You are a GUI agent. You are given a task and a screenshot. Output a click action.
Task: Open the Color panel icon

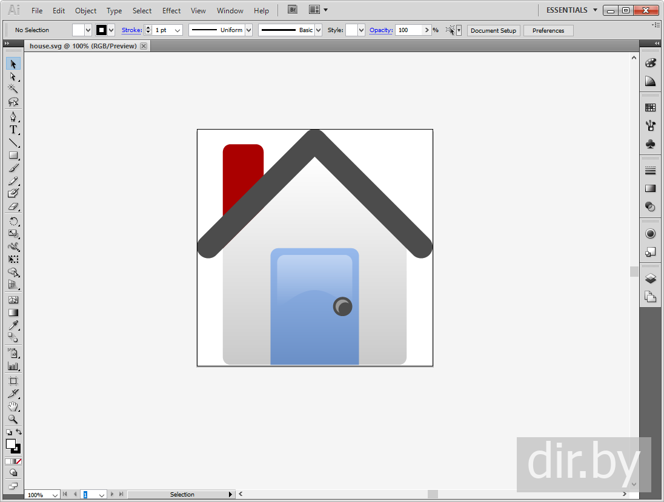tap(651, 63)
